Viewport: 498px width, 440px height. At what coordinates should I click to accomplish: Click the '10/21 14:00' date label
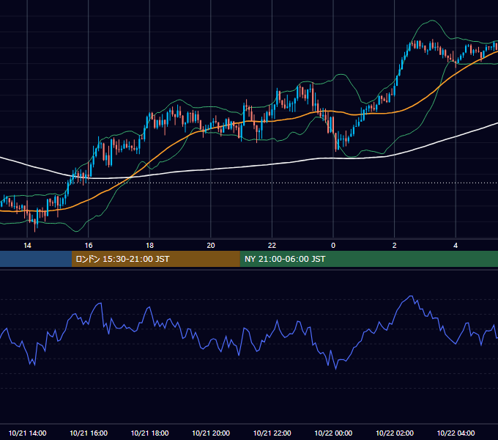pyautogui.click(x=27, y=433)
